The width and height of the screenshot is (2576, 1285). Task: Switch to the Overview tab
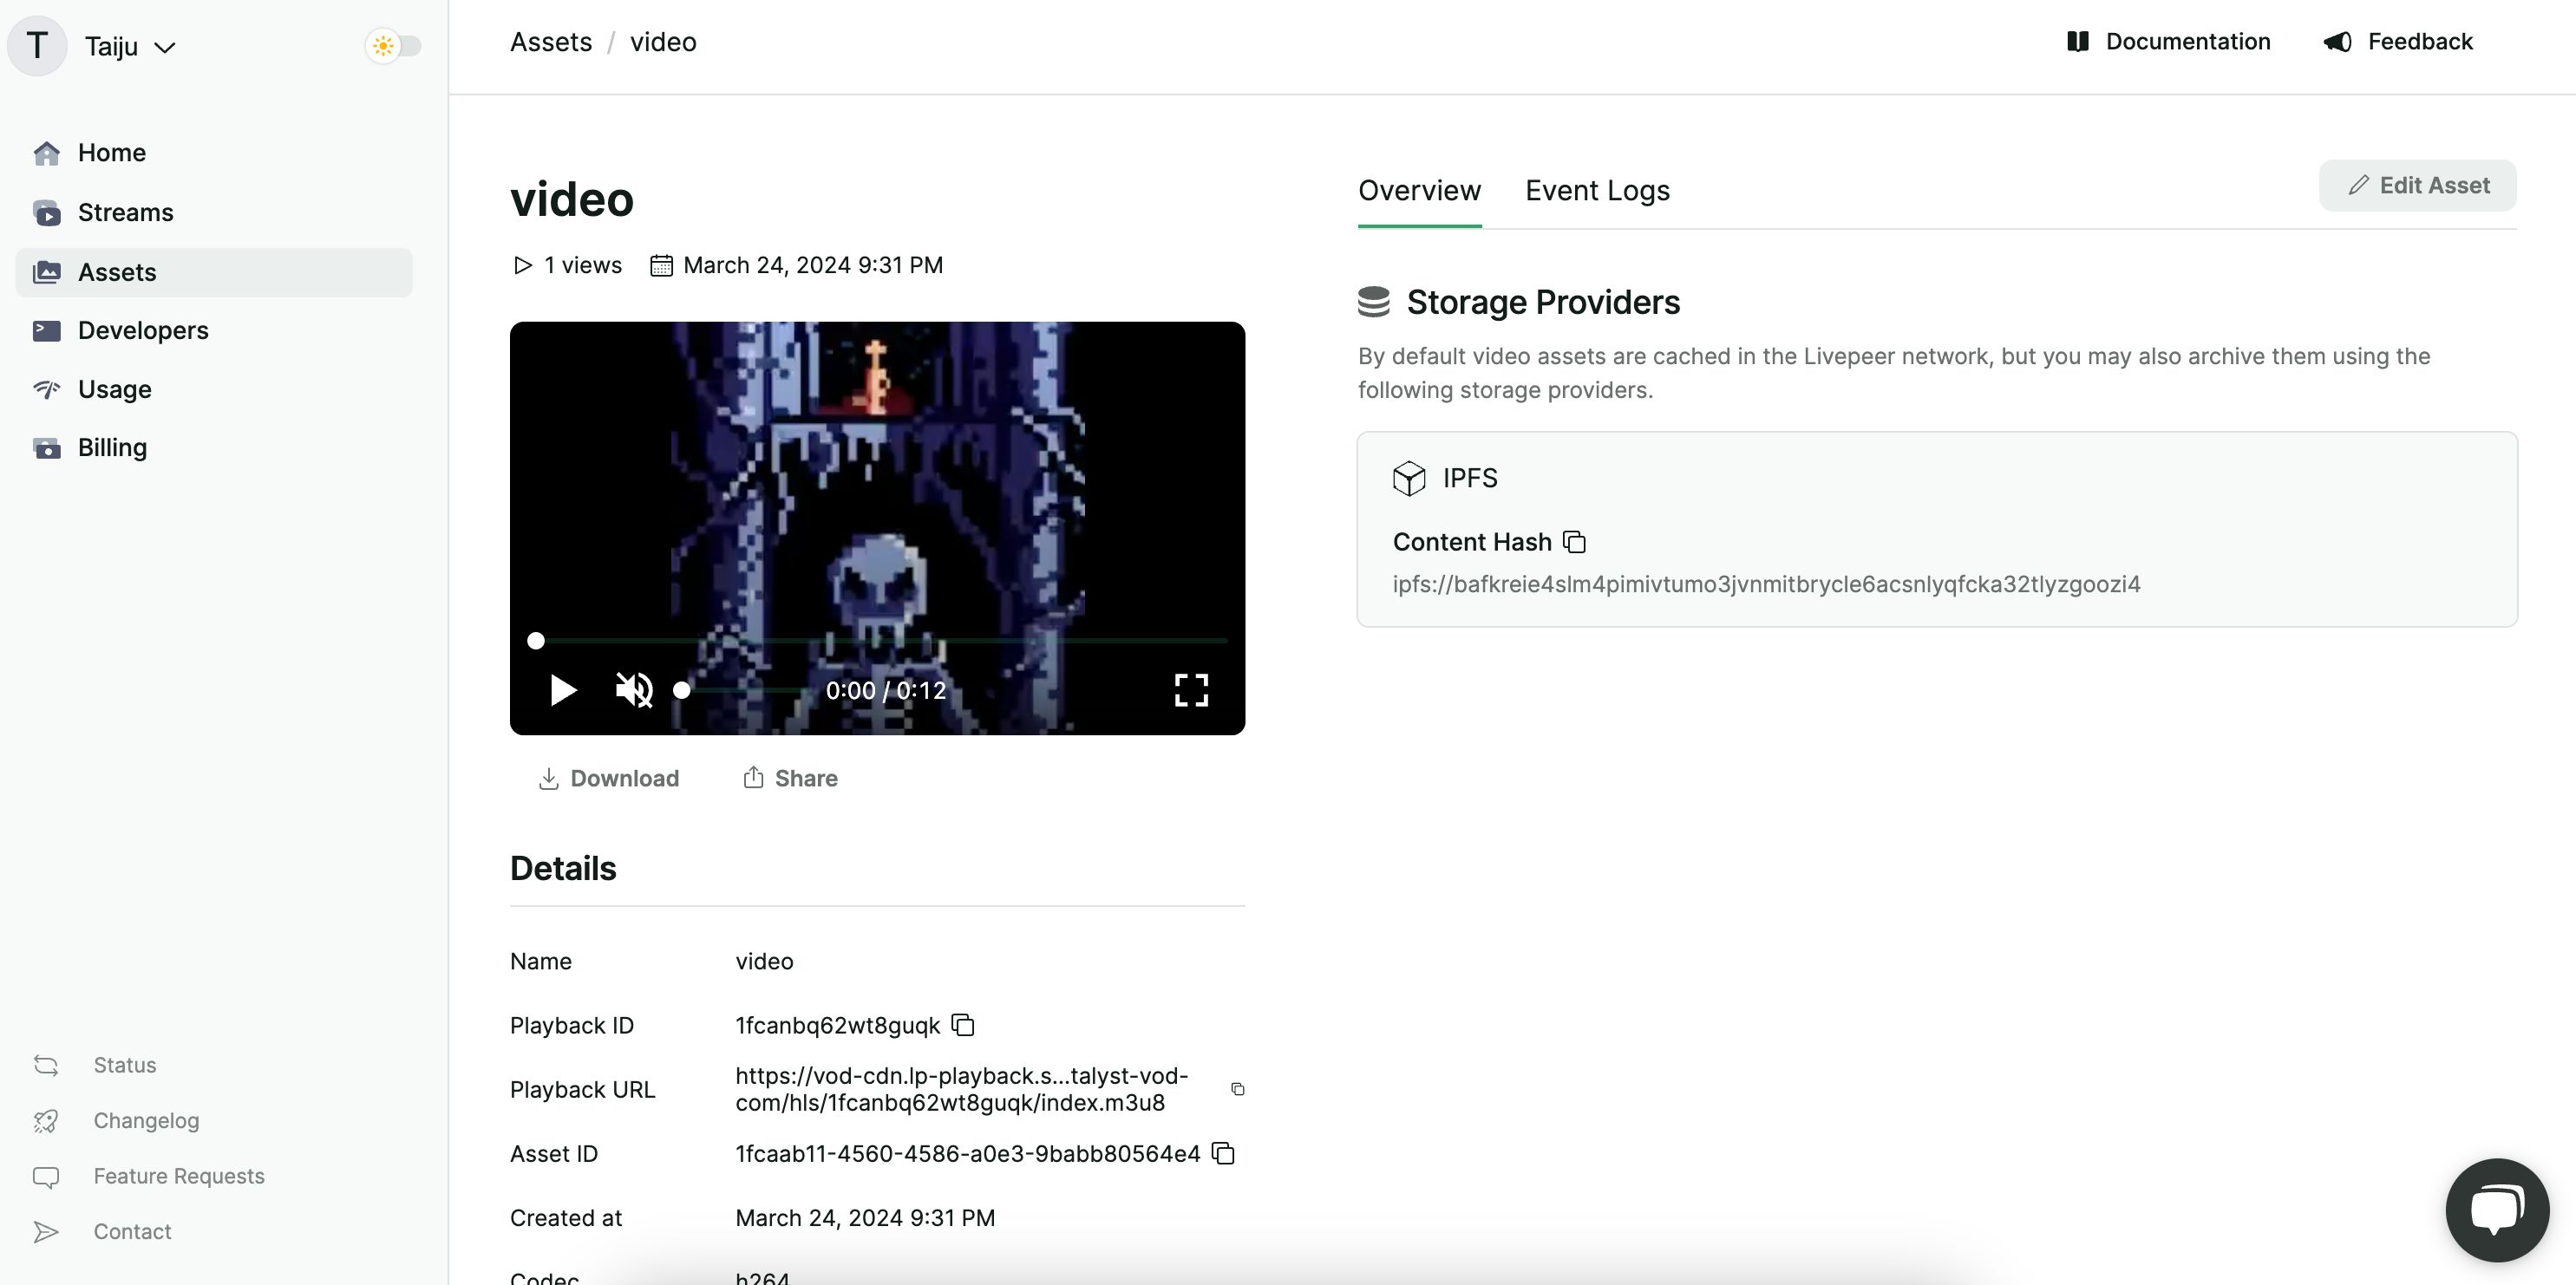pos(1419,191)
